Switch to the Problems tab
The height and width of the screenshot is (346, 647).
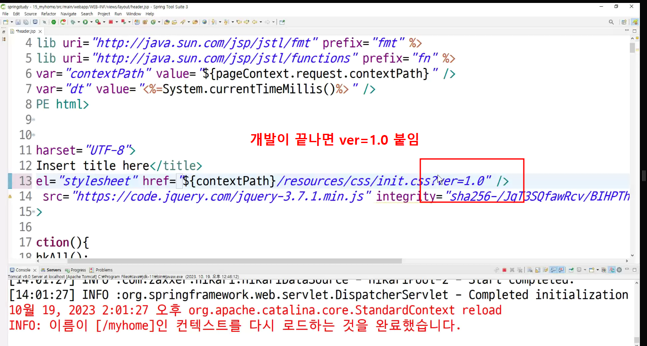point(101,270)
